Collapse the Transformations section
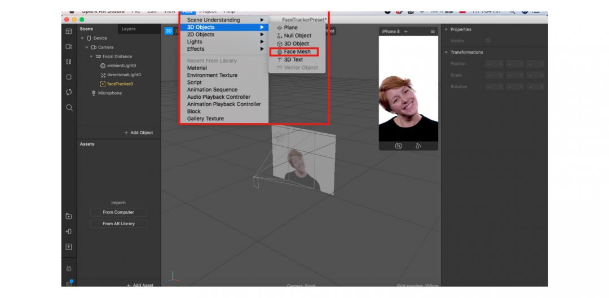Screen dimensions: 609x298 447,52
